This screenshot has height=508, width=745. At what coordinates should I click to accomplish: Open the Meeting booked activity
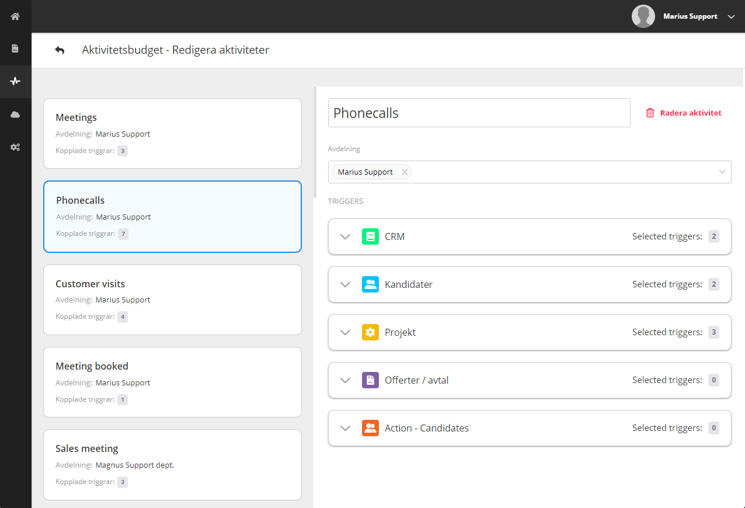(172, 382)
